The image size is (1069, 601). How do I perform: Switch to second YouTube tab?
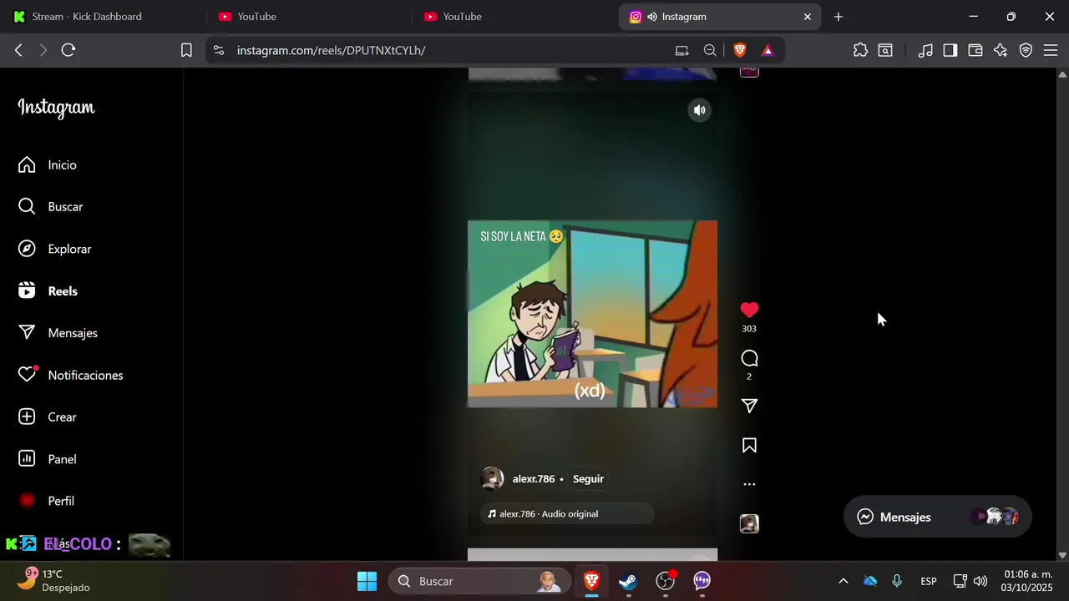pyautogui.click(x=514, y=17)
